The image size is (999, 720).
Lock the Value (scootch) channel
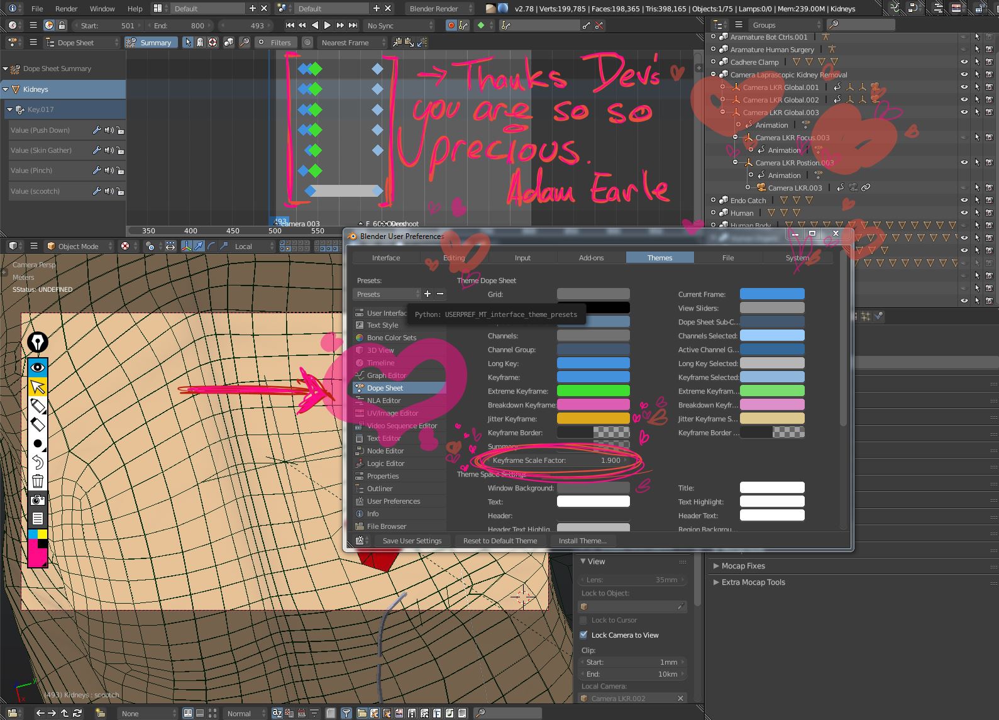click(120, 191)
